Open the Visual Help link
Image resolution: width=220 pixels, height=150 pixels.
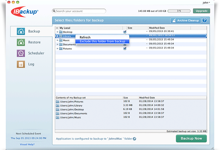click(27, 144)
